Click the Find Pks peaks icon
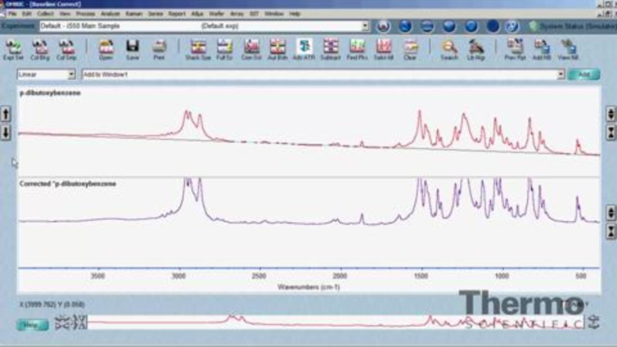This screenshot has width=617, height=347. (x=357, y=48)
